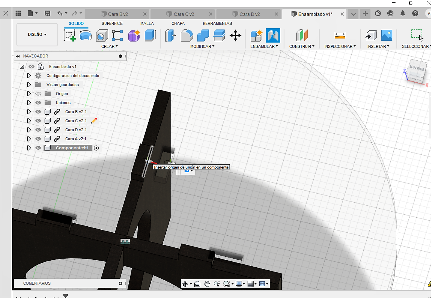The height and width of the screenshot is (298, 431).
Task: Open the DISEÑO workspace dropdown
Action: (x=37, y=34)
